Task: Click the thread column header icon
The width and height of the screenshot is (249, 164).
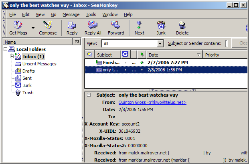Action: (89, 55)
